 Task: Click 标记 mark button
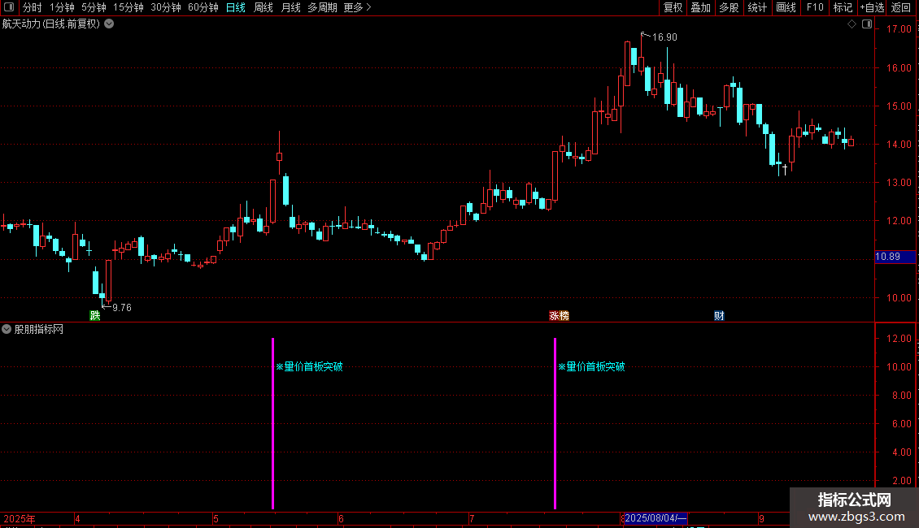(843, 7)
